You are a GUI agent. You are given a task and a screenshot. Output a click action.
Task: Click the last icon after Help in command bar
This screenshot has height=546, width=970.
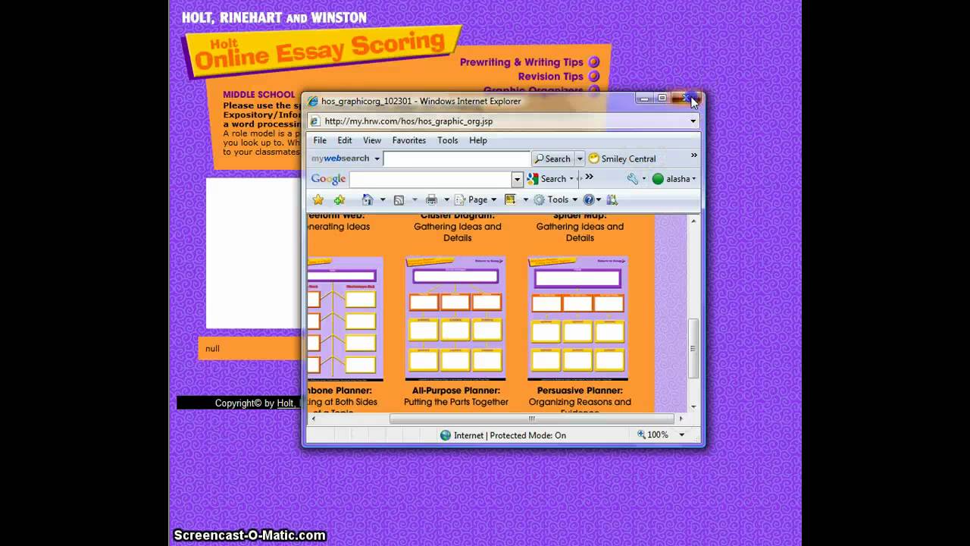click(612, 199)
